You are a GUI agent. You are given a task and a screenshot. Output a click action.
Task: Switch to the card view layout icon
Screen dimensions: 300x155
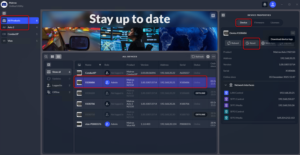(52, 56)
